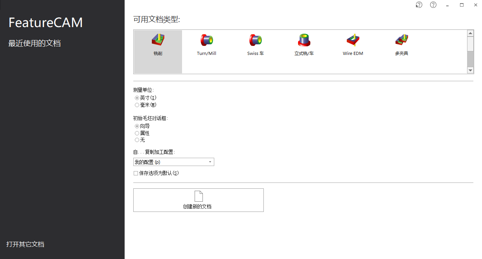Click the 可用文档类型 heading
482x259 pixels.
point(156,19)
